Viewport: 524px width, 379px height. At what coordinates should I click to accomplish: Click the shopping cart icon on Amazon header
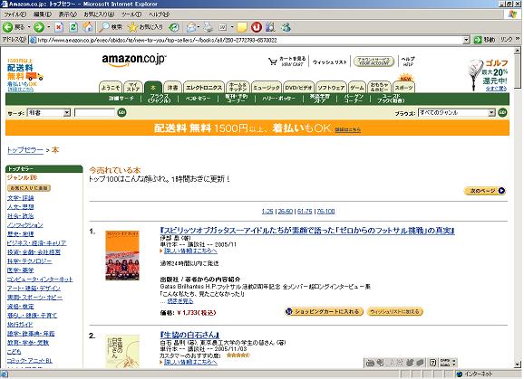[273, 62]
